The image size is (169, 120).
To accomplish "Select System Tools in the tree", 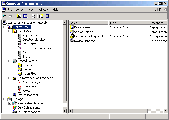I will pos(21,27).
